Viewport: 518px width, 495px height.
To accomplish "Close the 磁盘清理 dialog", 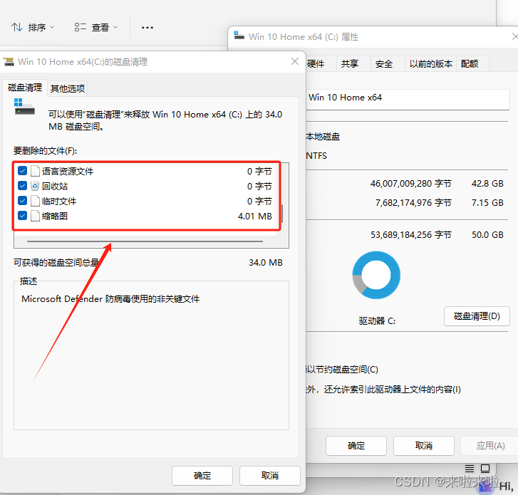I will point(295,61).
